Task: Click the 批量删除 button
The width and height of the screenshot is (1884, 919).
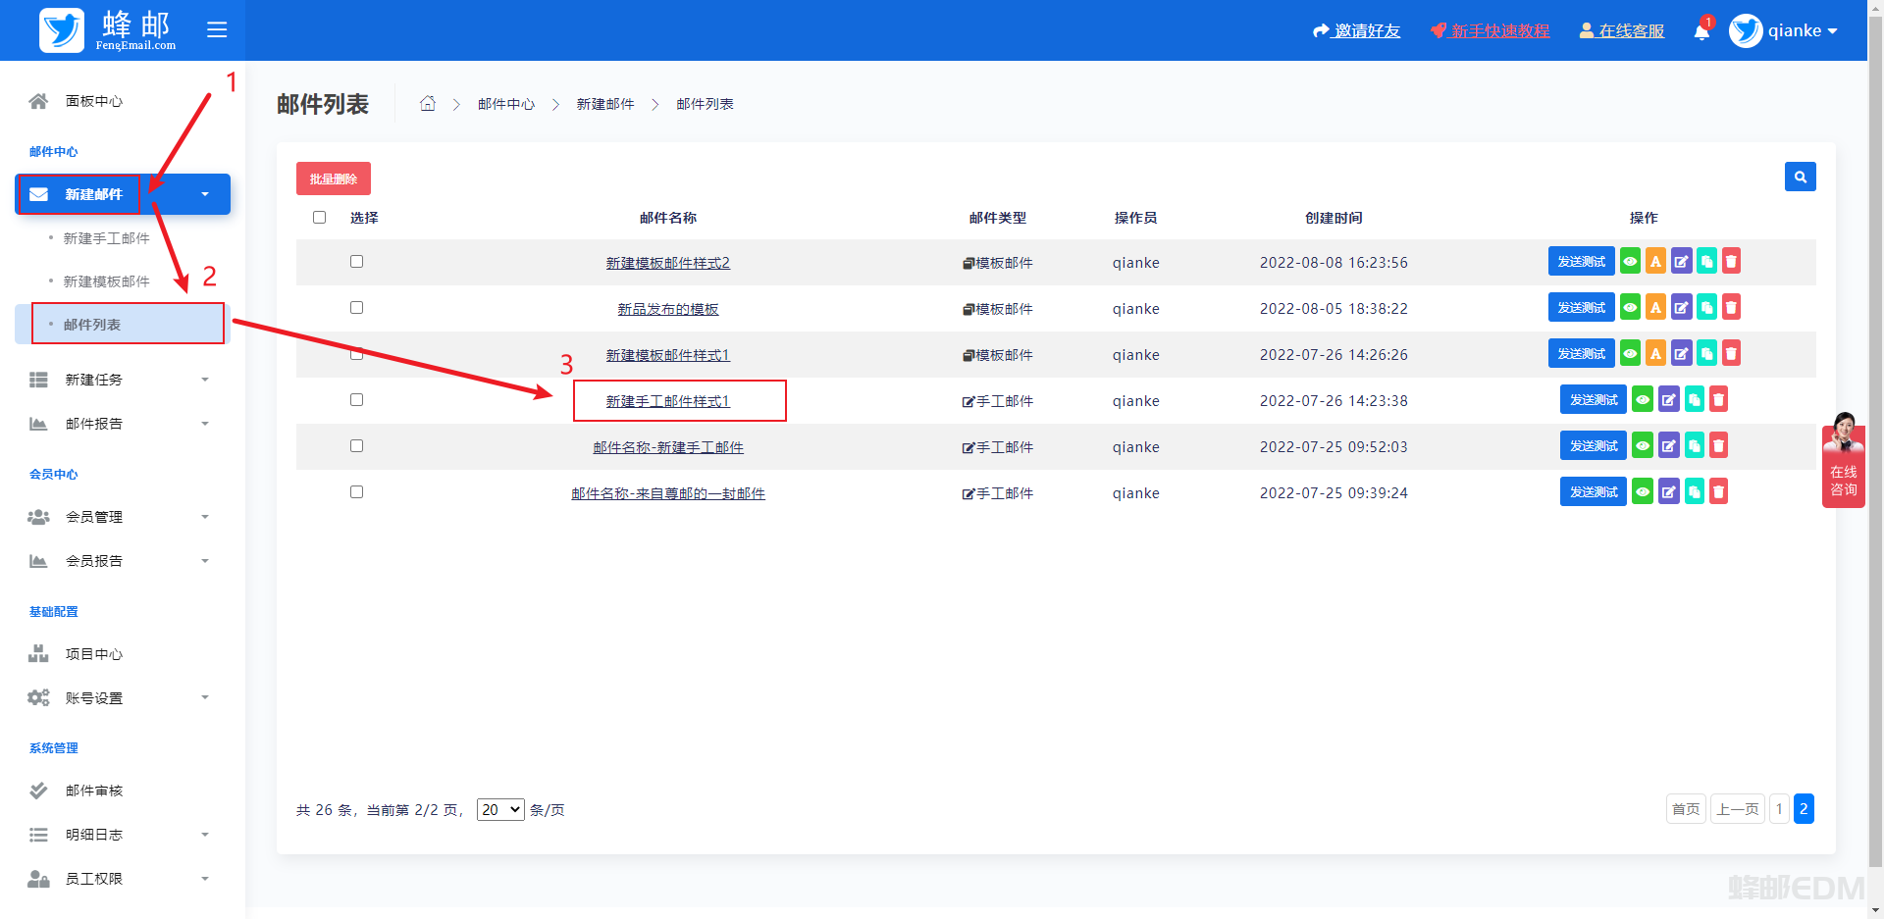Action: point(334,179)
